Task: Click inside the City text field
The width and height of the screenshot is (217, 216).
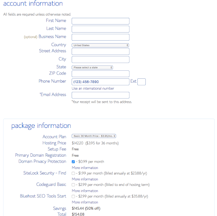Action: pyautogui.click(x=100, y=60)
